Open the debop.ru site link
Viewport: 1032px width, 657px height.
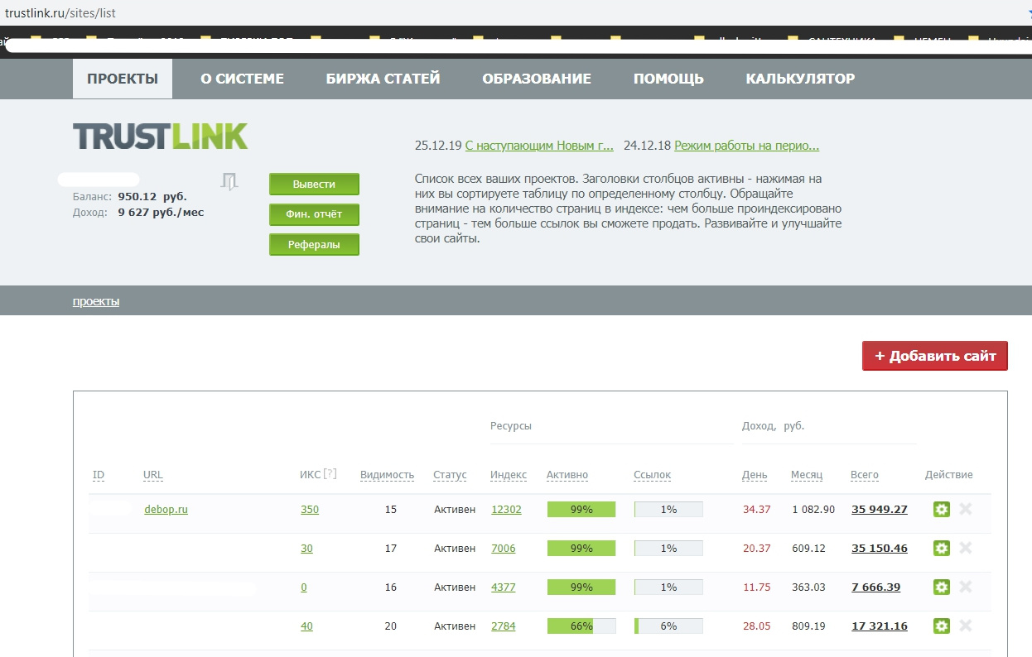coord(166,510)
